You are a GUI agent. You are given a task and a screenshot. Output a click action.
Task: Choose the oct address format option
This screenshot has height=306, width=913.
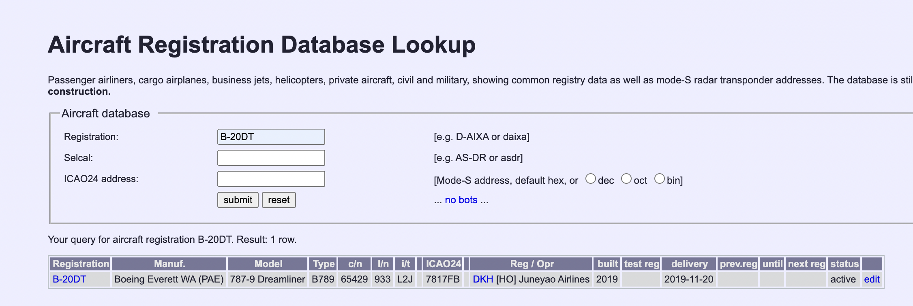point(626,179)
